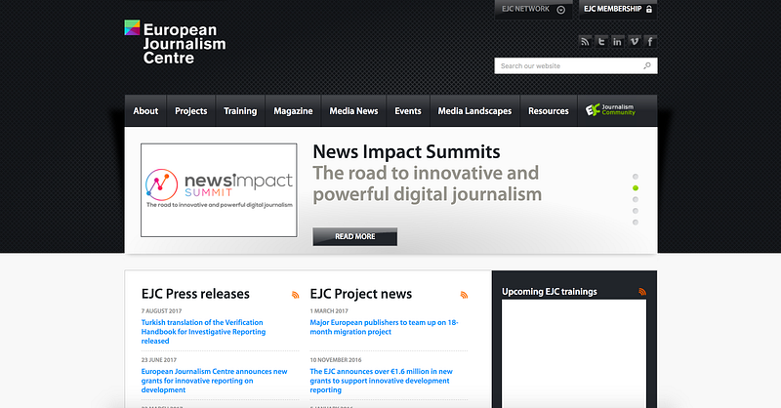Image resolution: width=781 pixels, height=408 pixels.
Task: Open EJC Project news RSS feed icon
Action: [465, 295]
